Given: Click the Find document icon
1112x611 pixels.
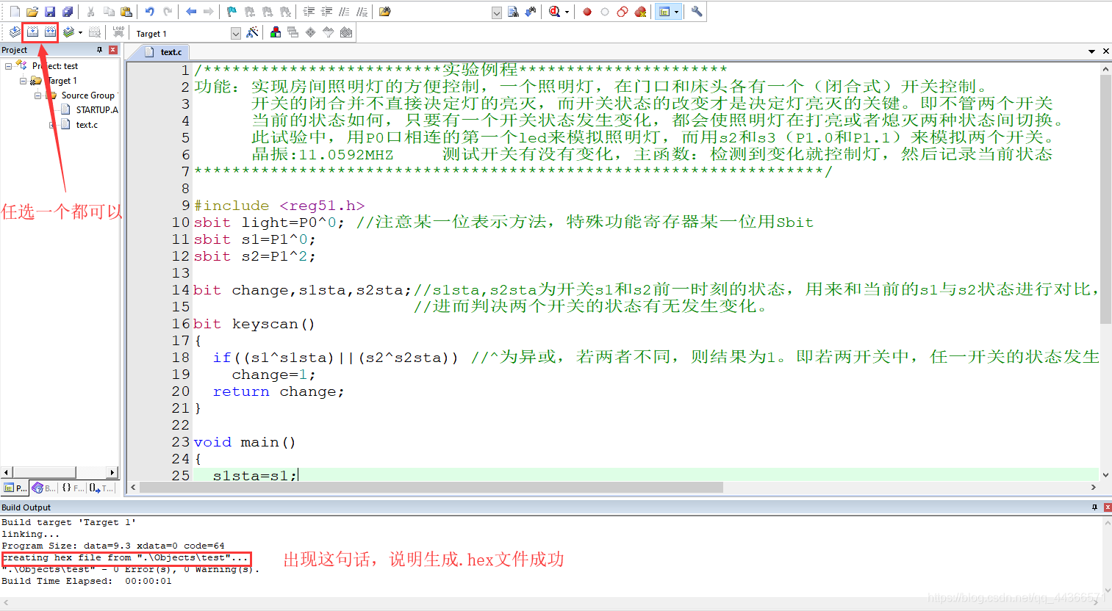Looking at the screenshot, I should pos(514,12).
